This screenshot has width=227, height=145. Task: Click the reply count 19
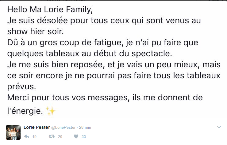point(34,137)
